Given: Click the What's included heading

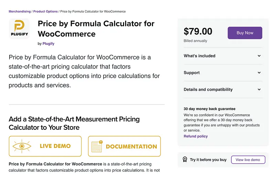Looking at the screenshot, I should coord(199,56).
